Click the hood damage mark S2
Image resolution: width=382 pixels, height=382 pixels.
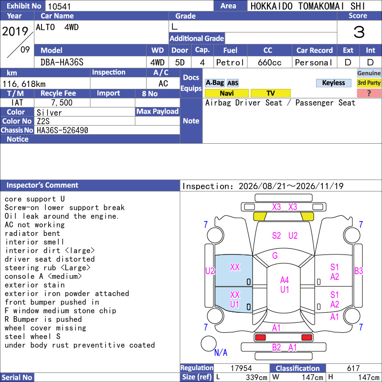[276, 235]
